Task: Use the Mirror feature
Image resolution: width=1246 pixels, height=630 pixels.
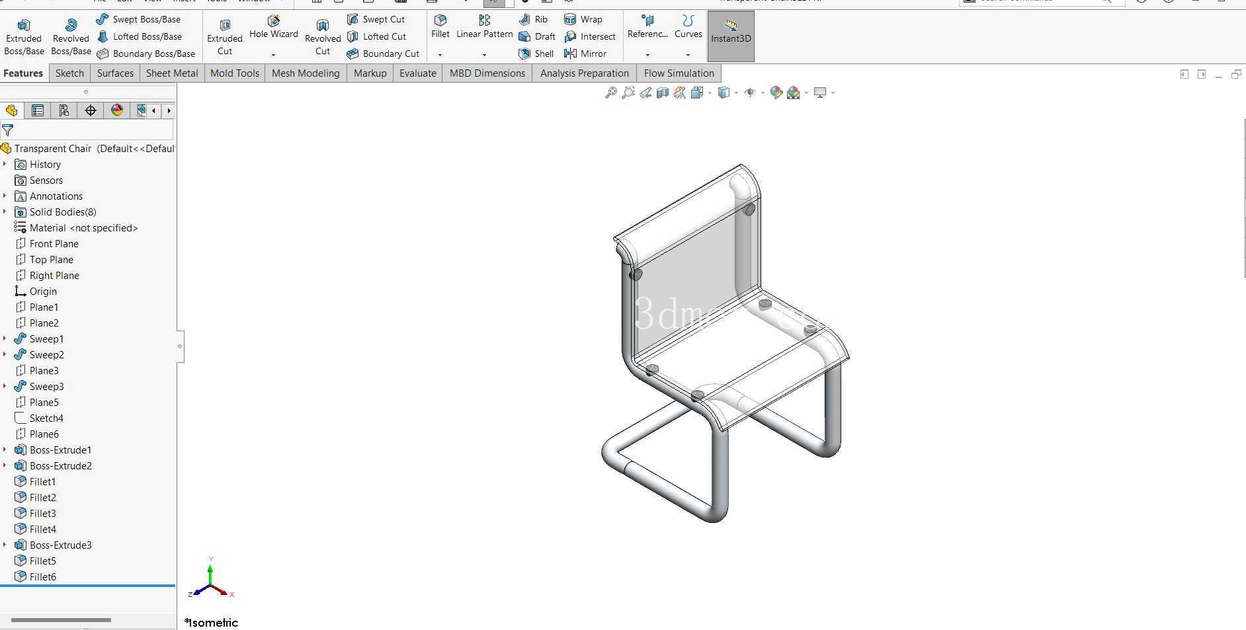Action: pos(585,54)
